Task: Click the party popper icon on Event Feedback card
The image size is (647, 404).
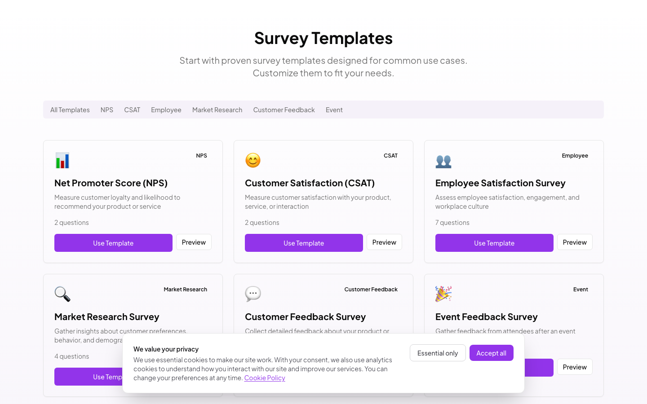Action: point(443,294)
